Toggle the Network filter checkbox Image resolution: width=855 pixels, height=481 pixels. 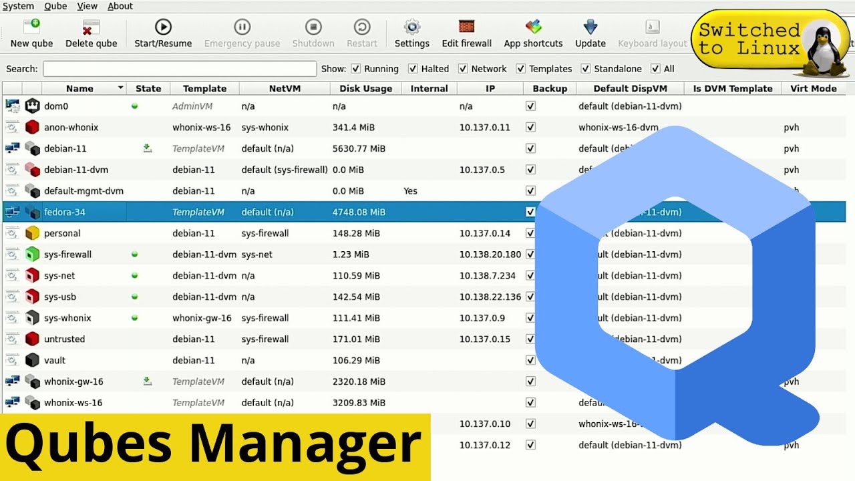[x=463, y=68]
